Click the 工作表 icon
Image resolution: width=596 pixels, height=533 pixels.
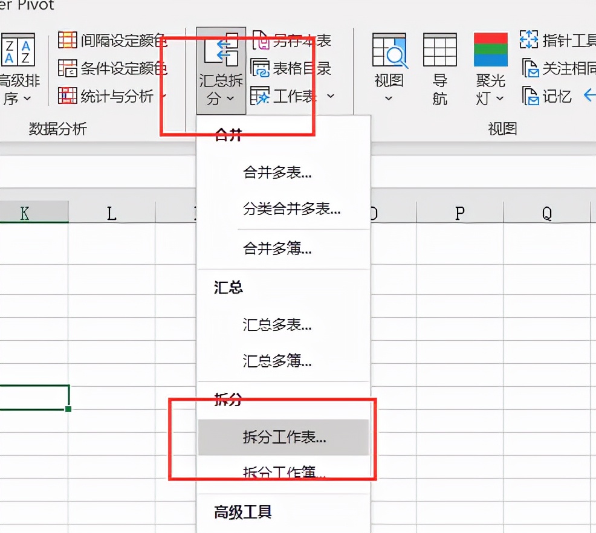(x=260, y=96)
